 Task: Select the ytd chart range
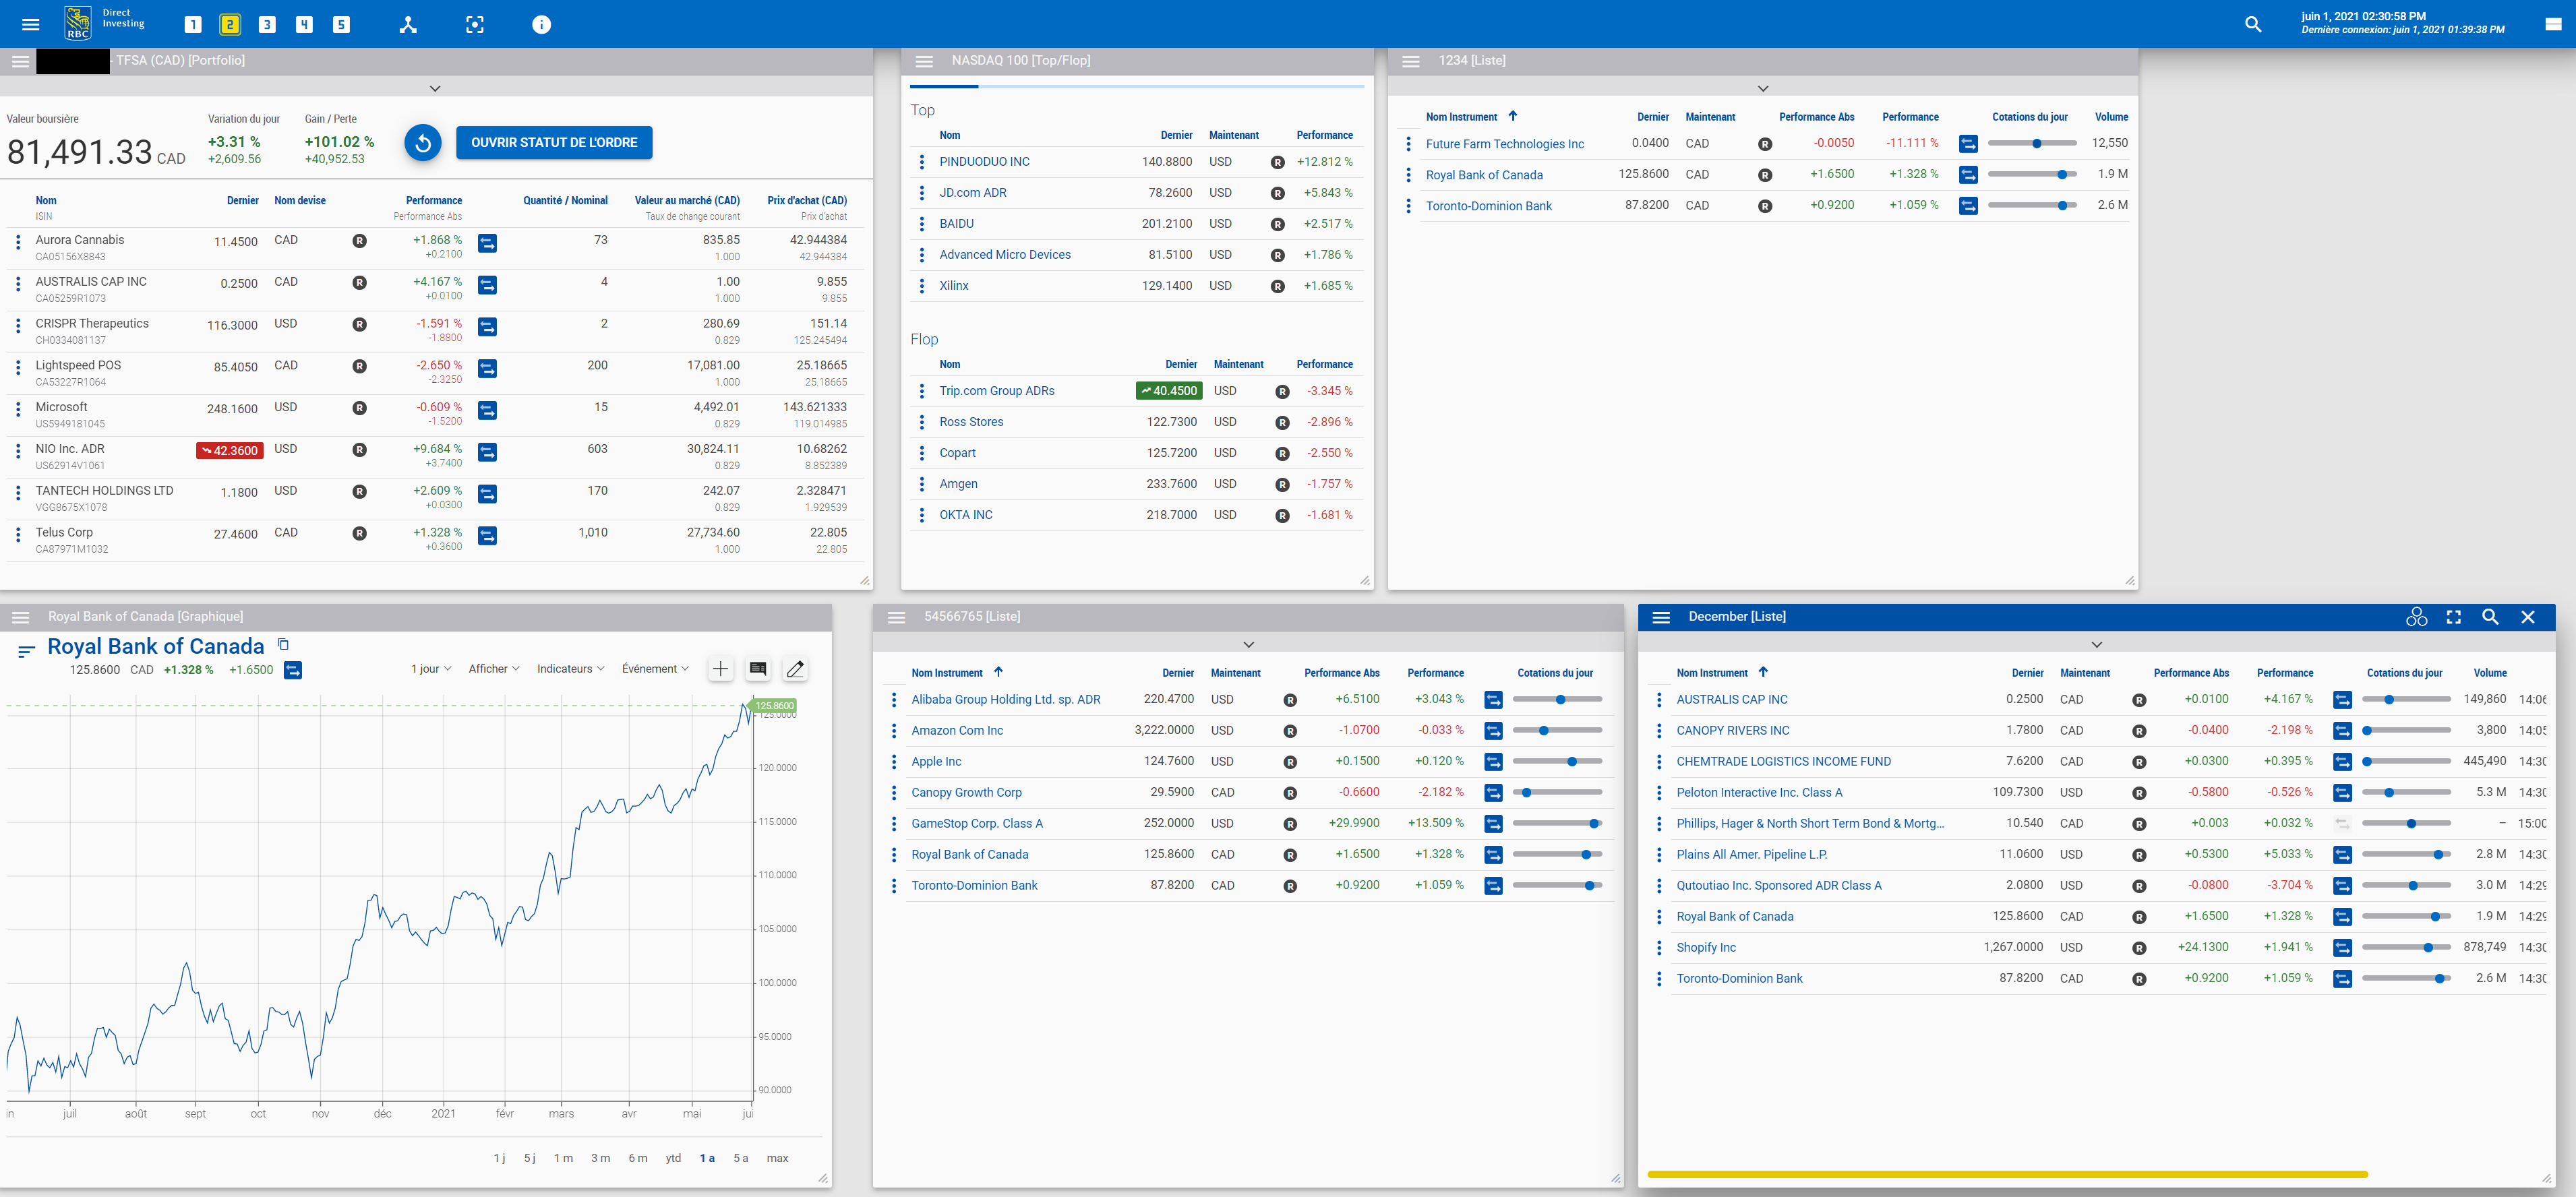(x=673, y=1158)
